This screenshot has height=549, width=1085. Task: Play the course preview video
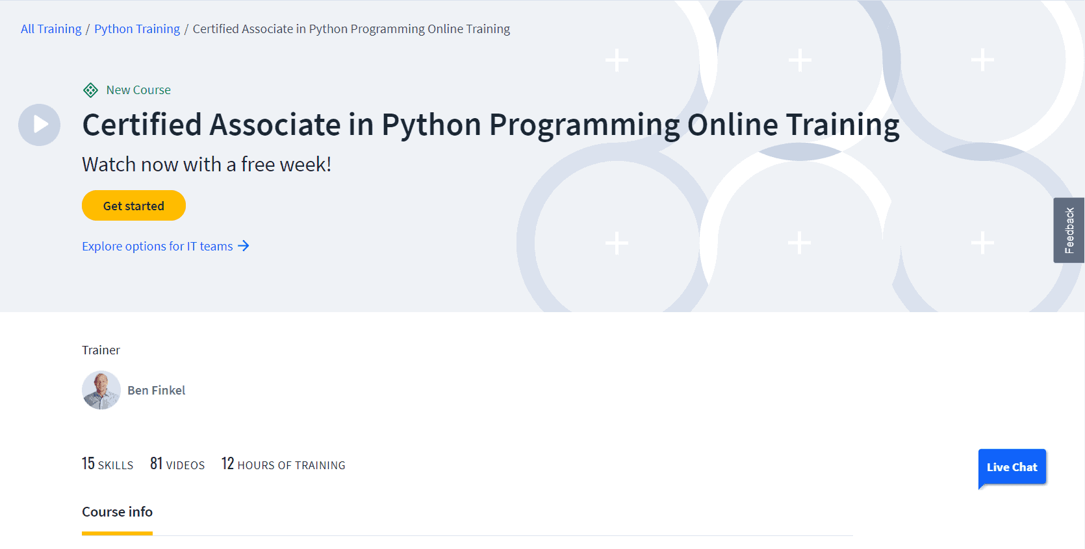39,125
